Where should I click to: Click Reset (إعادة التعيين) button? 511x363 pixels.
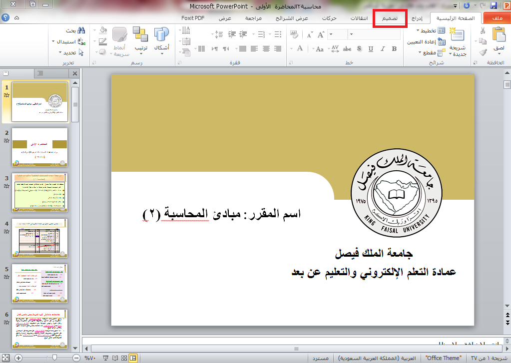coord(426,42)
